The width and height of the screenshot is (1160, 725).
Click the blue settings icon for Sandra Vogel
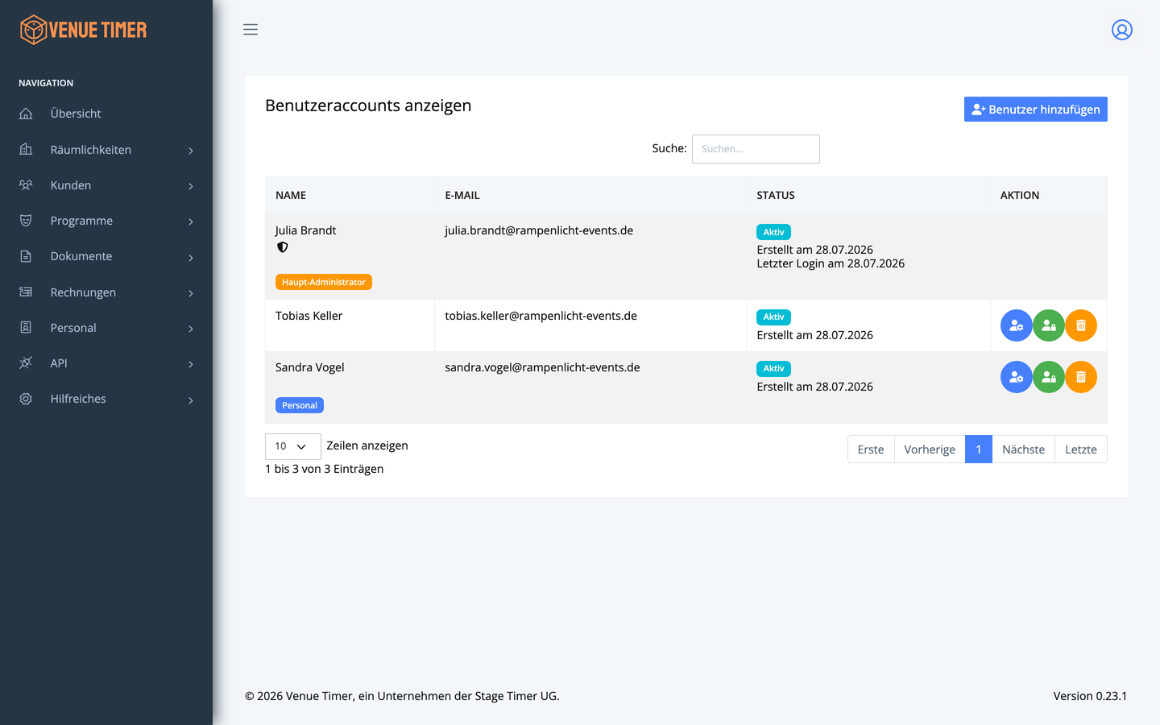[x=1017, y=377]
